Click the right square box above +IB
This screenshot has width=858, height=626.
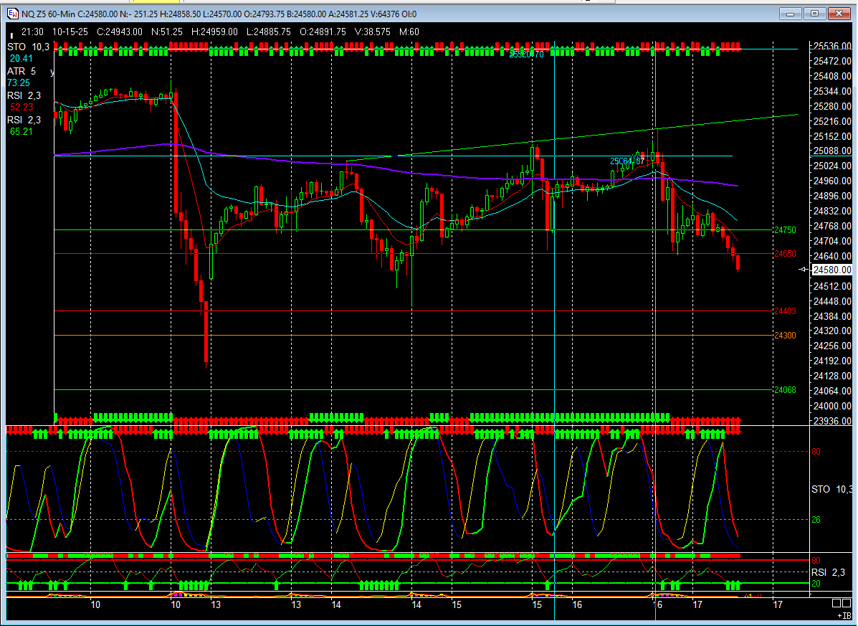point(849,605)
